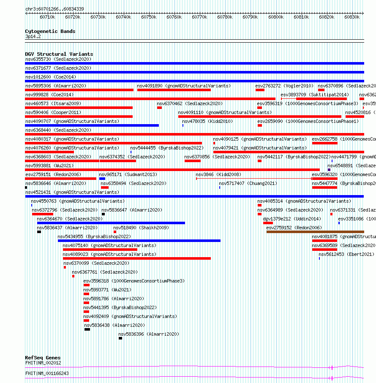The height and width of the screenshot is (383, 376).
Task: Select nsv6358494 (Sedlazeck2020) label
Action: point(134,183)
